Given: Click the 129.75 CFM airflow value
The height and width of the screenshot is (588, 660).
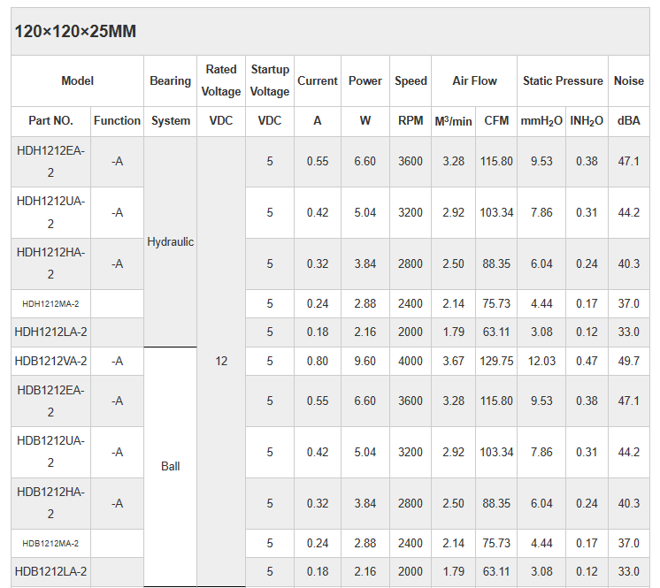Looking at the screenshot, I should [x=496, y=361].
